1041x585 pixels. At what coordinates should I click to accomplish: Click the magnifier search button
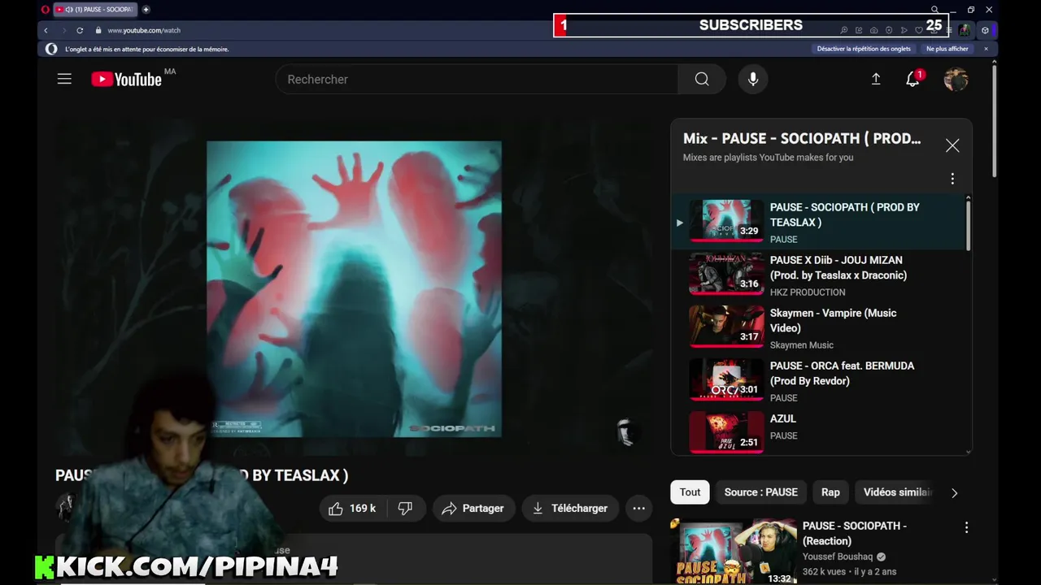[x=702, y=79]
